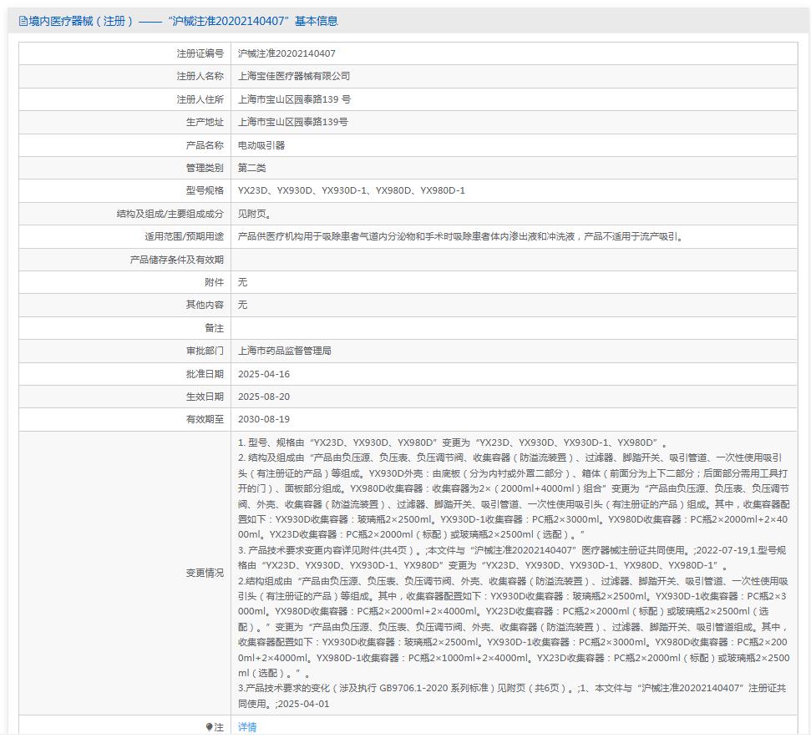Screen dimensions: 811x738
Task: Click the approval department 上海市药品监督管理局
Action: [x=285, y=351]
